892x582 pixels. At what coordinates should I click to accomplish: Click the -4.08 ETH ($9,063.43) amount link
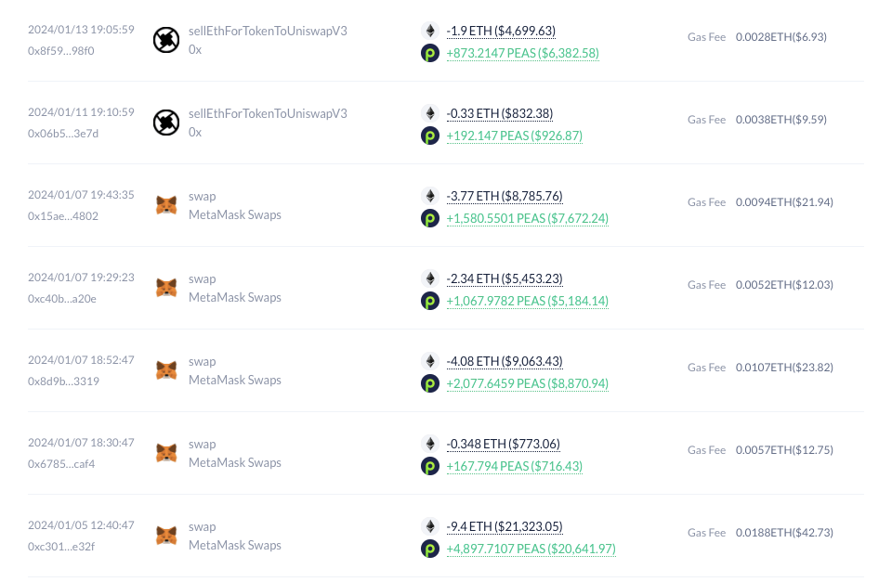click(x=505, y=361)
